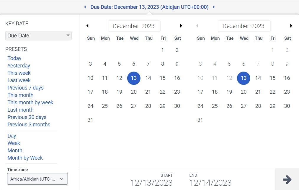Submit the date range with the arrow button

(x=287, y=179)
